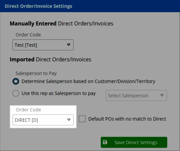Click the Order Code label above DIRECT [D]
This screenshot has width=180, height=151.
(x=29, y=110)
